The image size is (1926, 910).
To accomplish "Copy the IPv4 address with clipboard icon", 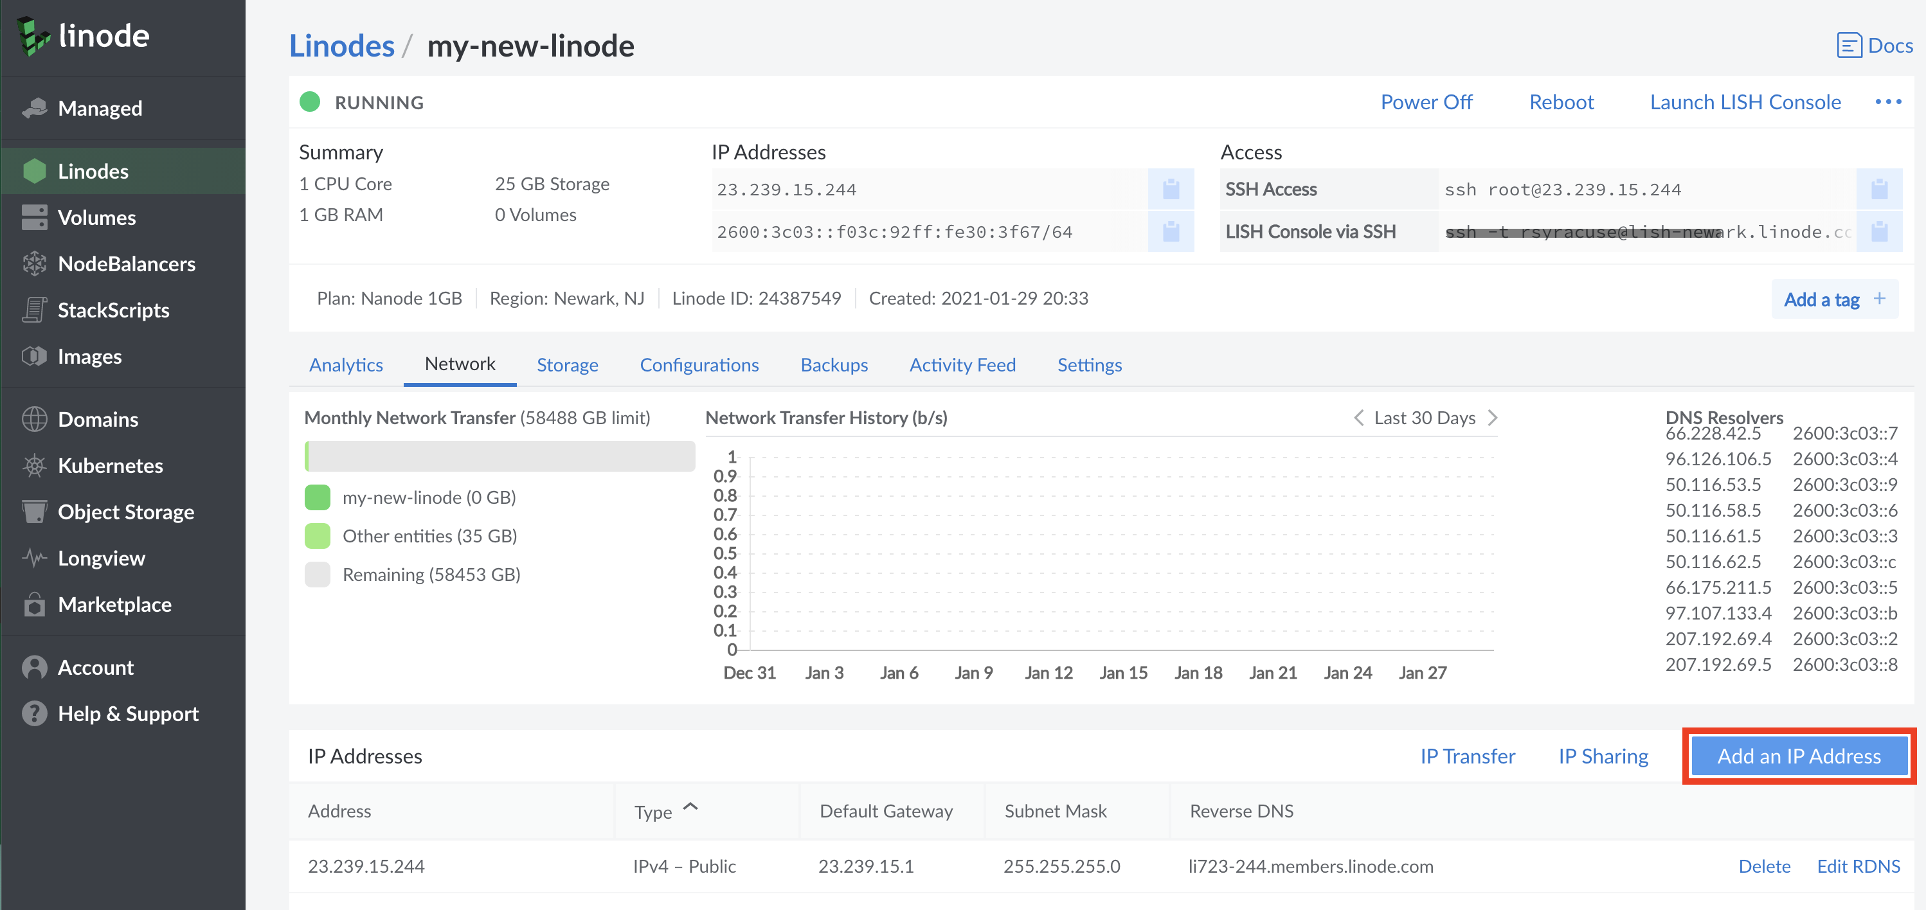I will coord(1170,189).
